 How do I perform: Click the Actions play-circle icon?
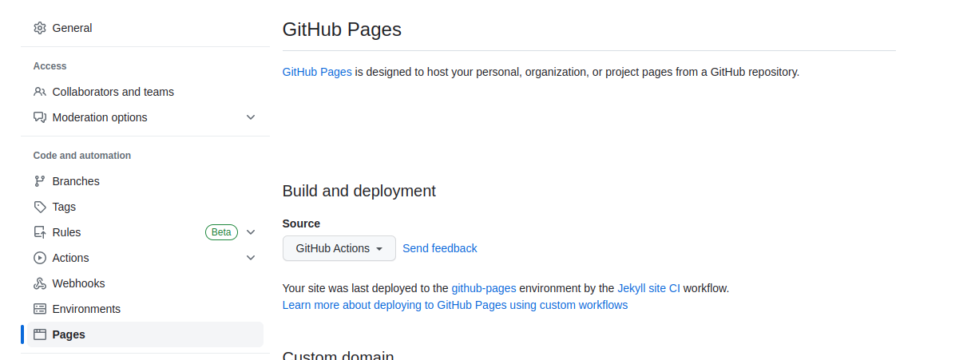(40, 258)
